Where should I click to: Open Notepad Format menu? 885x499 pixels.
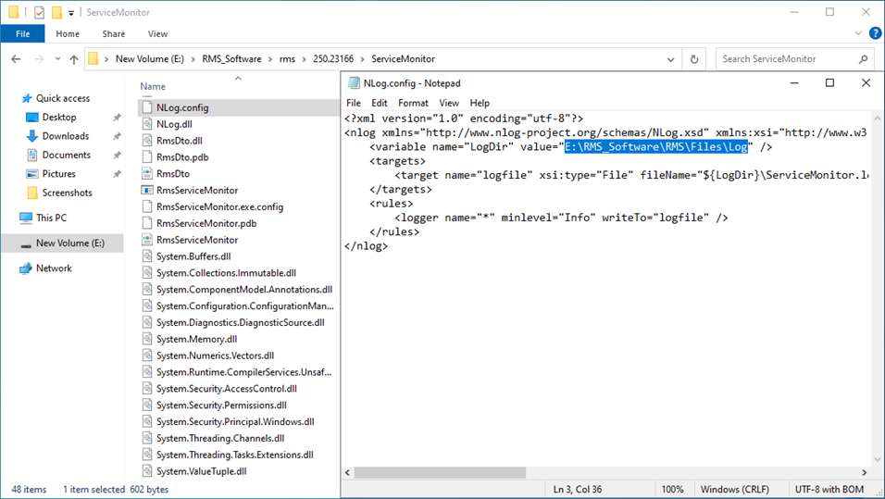click(x=413, y=103)
